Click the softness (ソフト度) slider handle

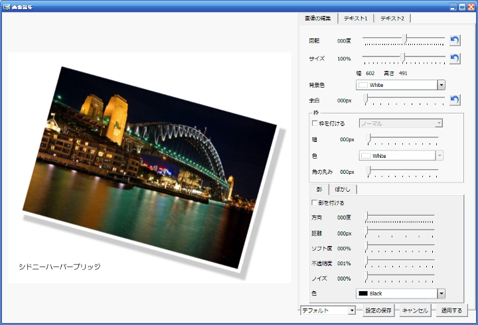(366, 246)
